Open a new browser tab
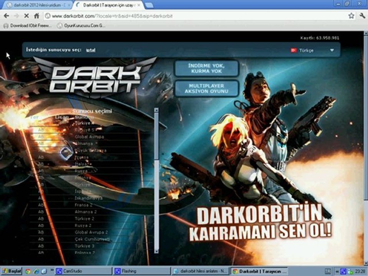The height and width of the screenshot is (276, 368). pos(149,5)
